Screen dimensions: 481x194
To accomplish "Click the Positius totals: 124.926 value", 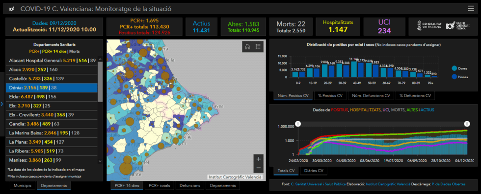I will [144, 32].
